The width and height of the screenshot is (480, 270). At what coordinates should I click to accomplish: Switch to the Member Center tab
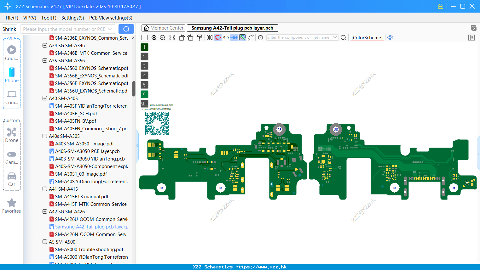click(x=164, y=28)
